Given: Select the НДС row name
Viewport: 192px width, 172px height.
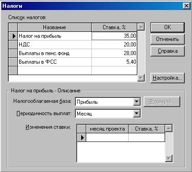Looking at the screenshot, I should [x=55, y=45].
